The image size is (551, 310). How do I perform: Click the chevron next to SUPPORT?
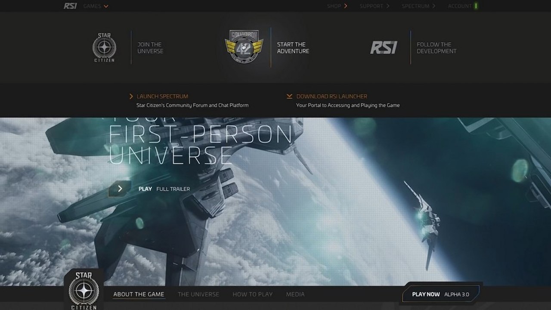(x=388, y=6)
